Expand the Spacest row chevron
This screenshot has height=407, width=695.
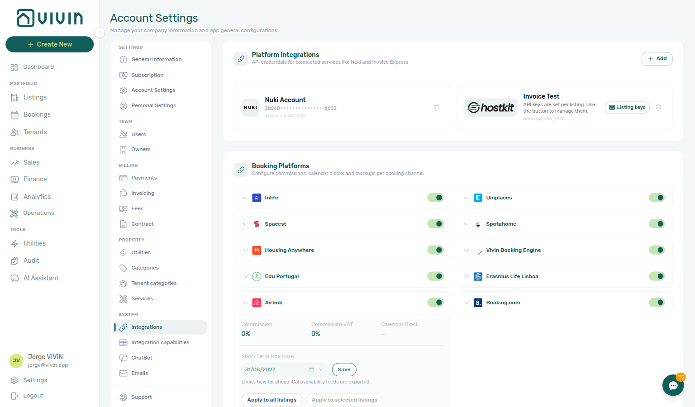click(x=245, y=224)
